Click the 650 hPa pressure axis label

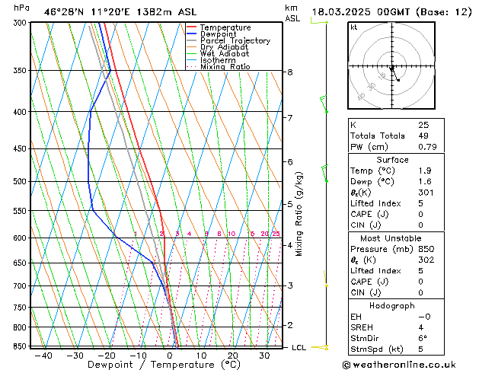click(x=21, y=263)
